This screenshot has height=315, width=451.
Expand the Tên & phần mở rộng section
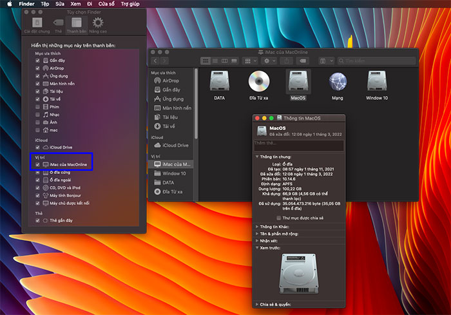click(x=257, y=234)
